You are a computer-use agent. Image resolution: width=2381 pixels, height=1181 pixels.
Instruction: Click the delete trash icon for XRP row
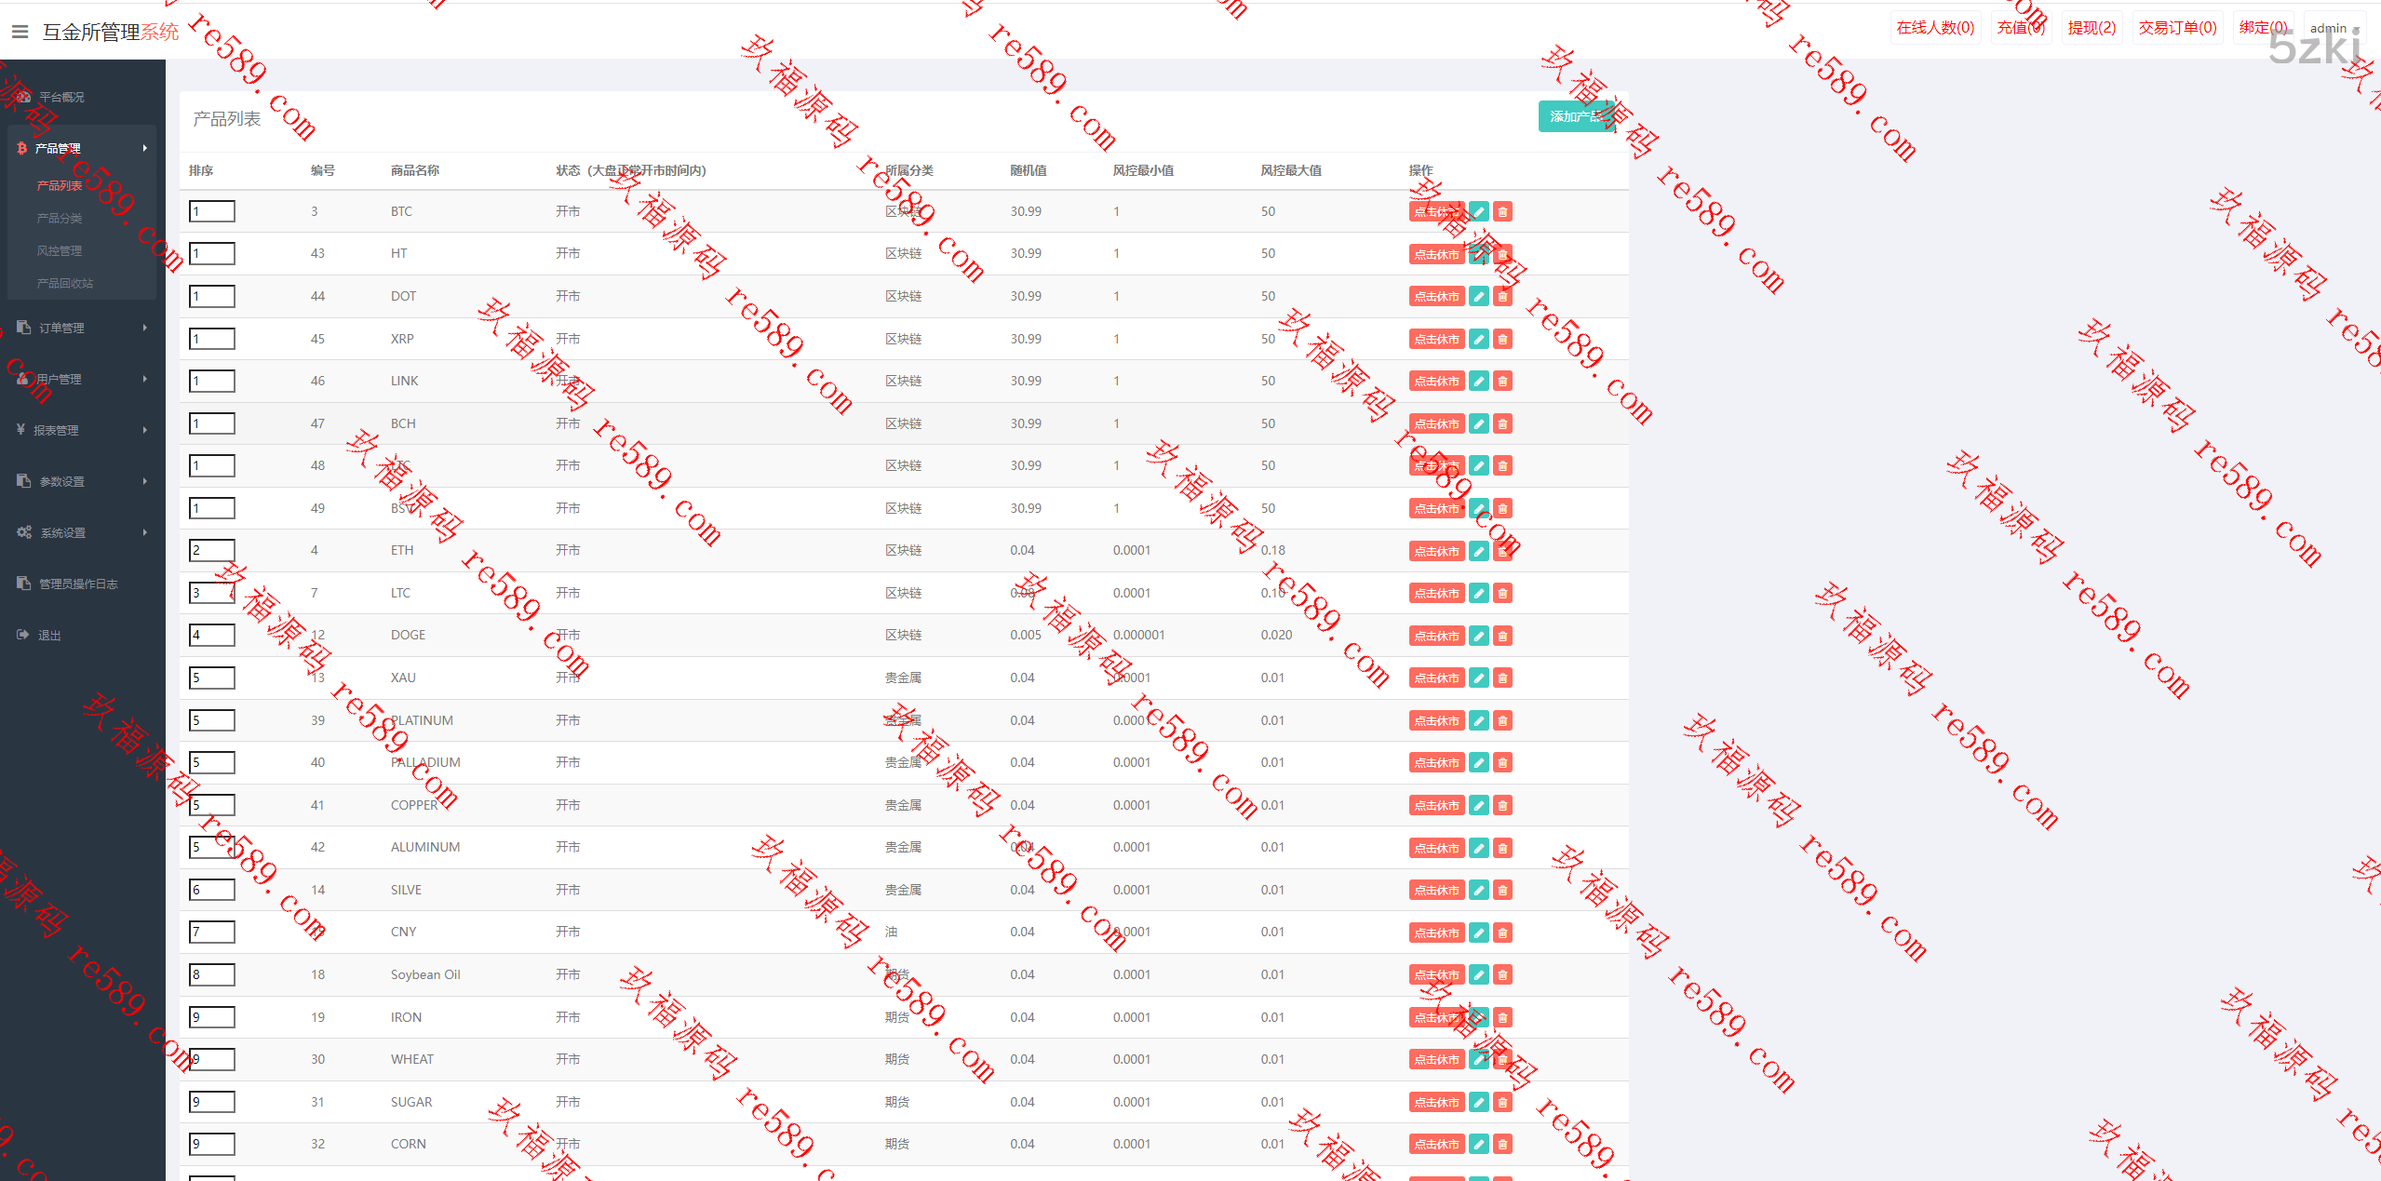[x=1502, y=340]
